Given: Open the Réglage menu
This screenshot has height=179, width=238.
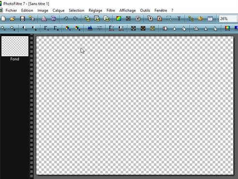Looking at the screenshot, I should pos(95,11).
